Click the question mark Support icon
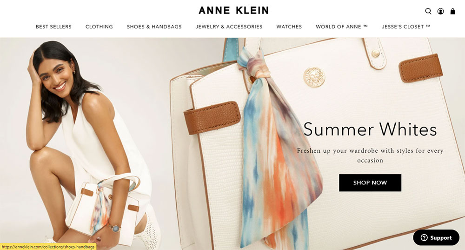The image size is (465, 250). coord(424,237)
